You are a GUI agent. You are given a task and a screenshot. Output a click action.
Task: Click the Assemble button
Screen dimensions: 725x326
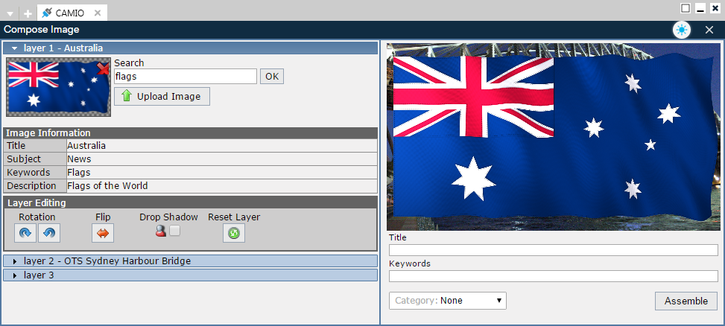click(686, 301)
